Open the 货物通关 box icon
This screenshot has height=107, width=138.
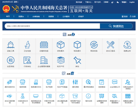coord(61,45)
